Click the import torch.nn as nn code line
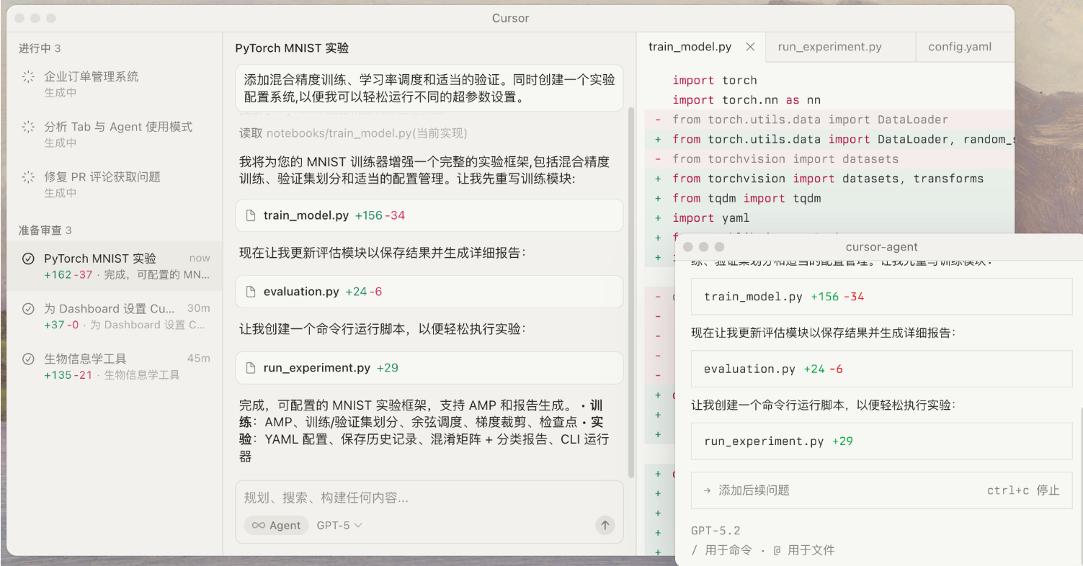This screenshot has height=566, width=1083. [746, 100]
